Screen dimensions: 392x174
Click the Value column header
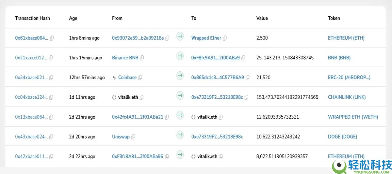point(262,18)
